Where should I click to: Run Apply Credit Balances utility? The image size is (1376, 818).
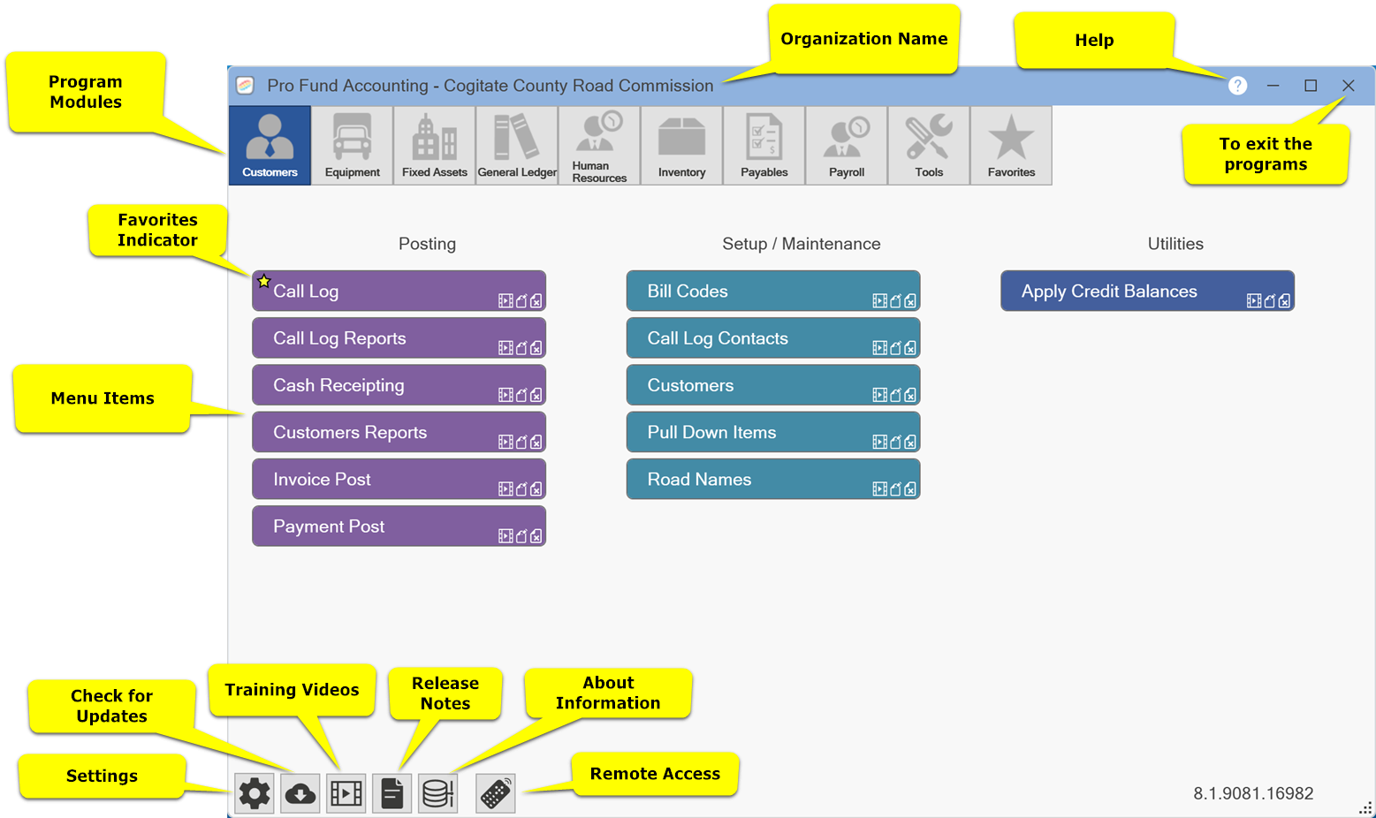[1147, 291]
